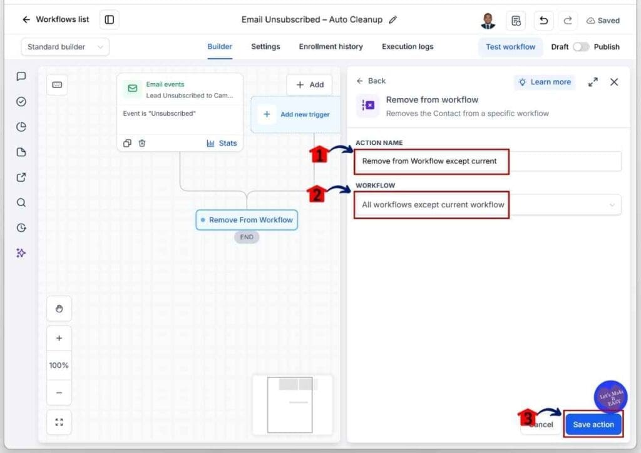The height and width of the screenshot is (453, 641).
Task: Open the Enrollment history tab
Action: 331,46
